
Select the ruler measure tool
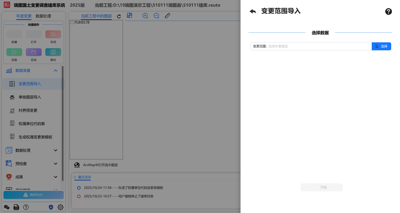(167, 16)
